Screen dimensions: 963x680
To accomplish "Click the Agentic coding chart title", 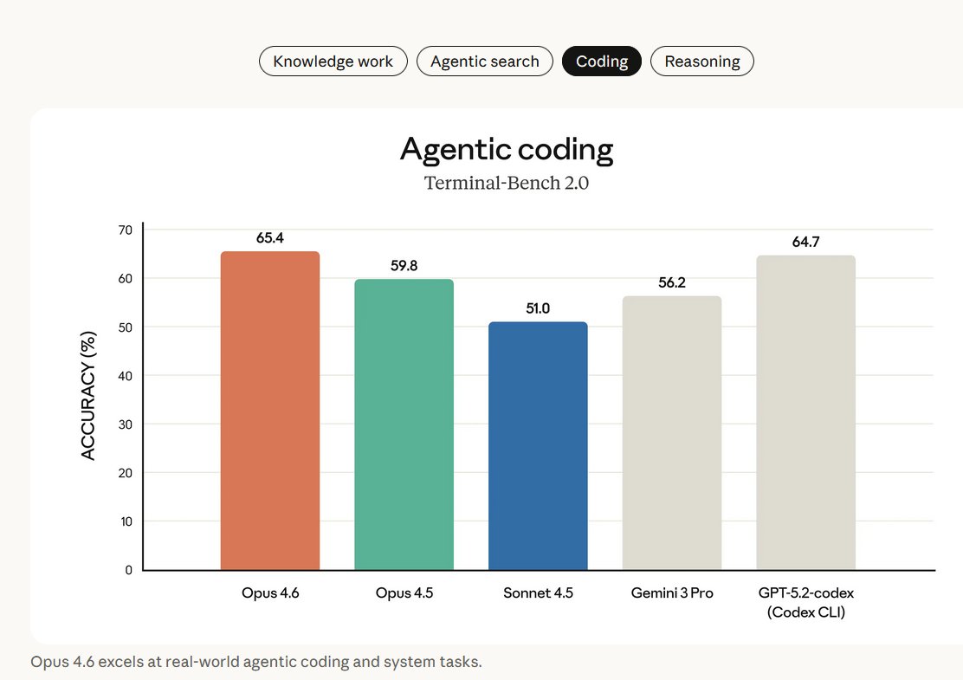I will coord(507,150).
